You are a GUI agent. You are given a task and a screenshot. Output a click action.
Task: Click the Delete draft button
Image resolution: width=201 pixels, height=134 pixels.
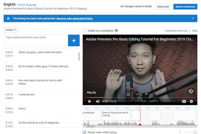click(163, 6)
